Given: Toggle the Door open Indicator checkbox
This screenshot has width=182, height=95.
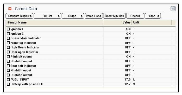Looking at the screenshot, I should tap(8, 52).
